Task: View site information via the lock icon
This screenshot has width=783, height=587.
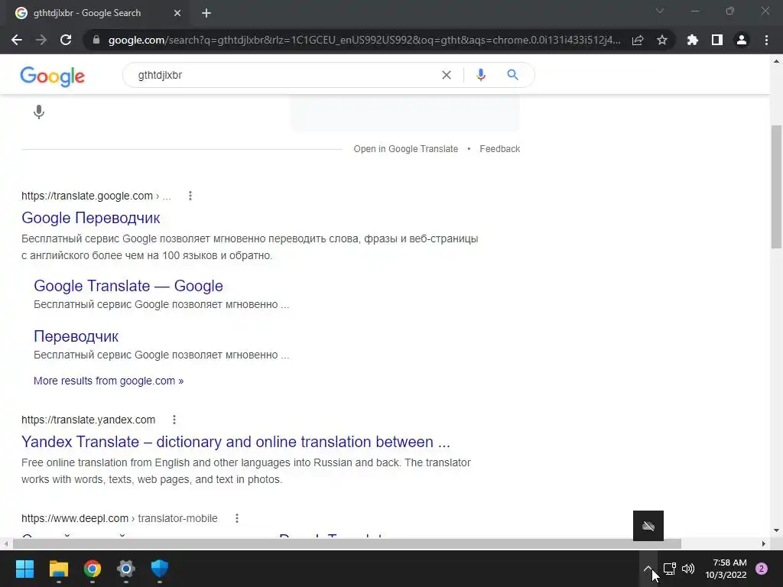Action: (96, 40)
